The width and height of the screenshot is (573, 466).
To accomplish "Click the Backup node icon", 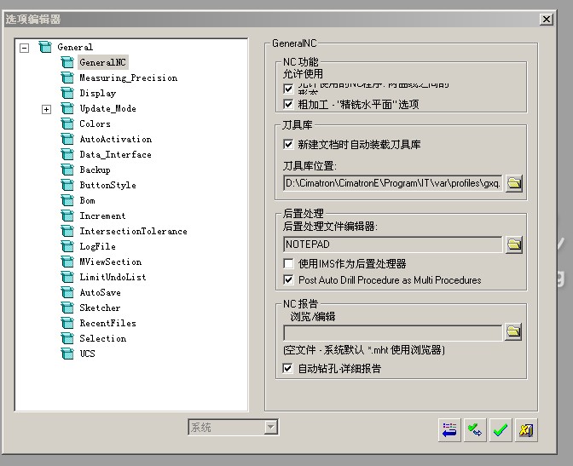I will pyautogui.click(x=67, y=170).
